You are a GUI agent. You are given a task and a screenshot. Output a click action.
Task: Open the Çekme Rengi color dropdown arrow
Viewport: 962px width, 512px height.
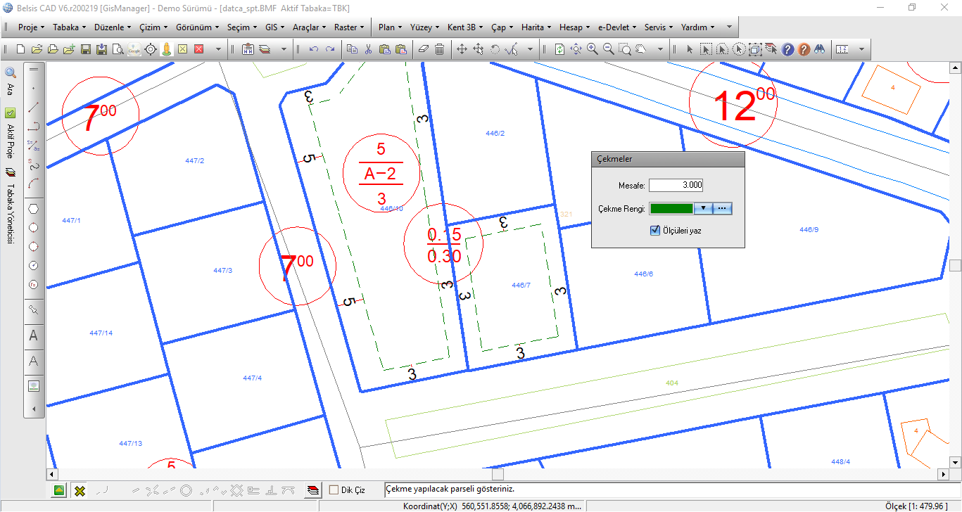pos(703,209)
